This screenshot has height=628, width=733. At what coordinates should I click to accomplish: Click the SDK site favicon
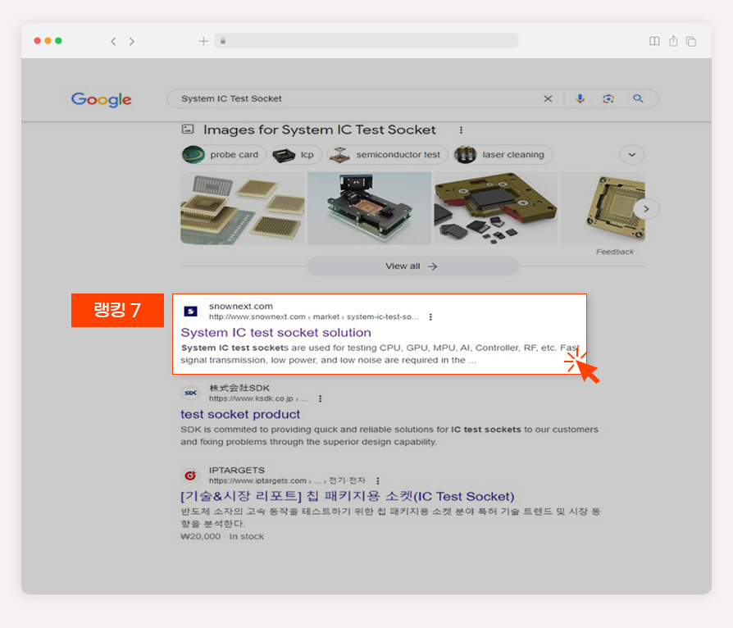coord(190,393)
